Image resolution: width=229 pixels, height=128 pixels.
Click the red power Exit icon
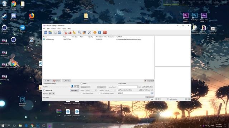click(x=105, y=32)
